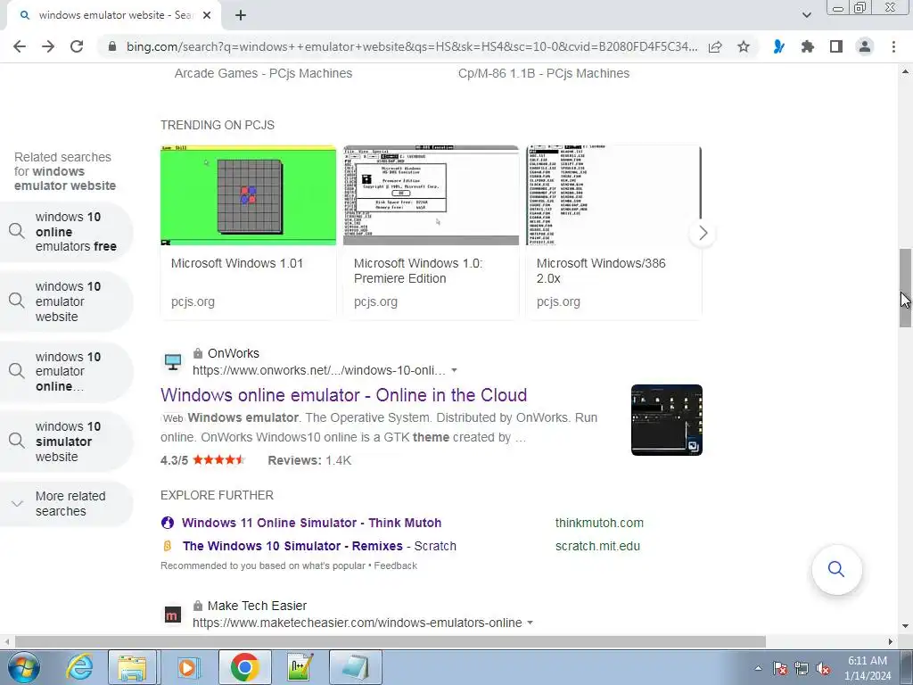This screenshot has width=913, height=685.
Task: Search windows 10 emulator website suggestion
Action: pos(66,301)
